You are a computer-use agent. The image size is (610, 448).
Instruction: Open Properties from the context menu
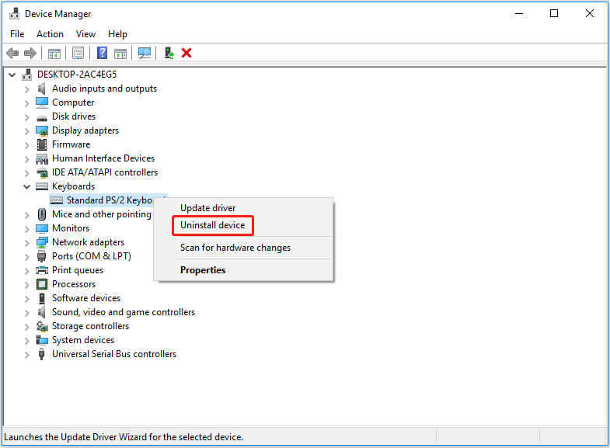tap(243, 270)
